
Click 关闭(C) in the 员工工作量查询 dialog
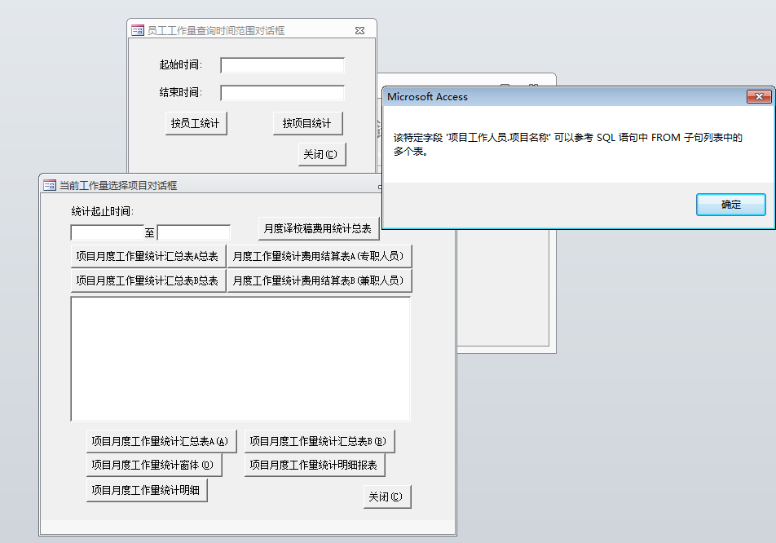pos(321,154)
